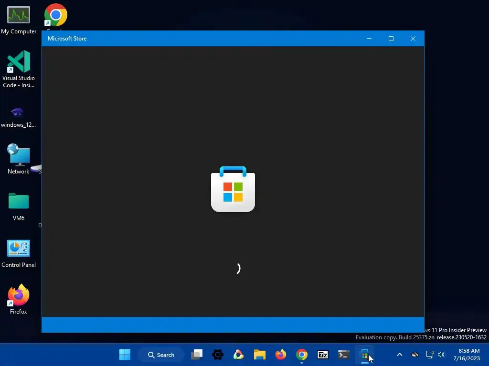Open the network status tray icon
Image resolution: width=489 pixels, height=366 pixels.
click(430, 355)
